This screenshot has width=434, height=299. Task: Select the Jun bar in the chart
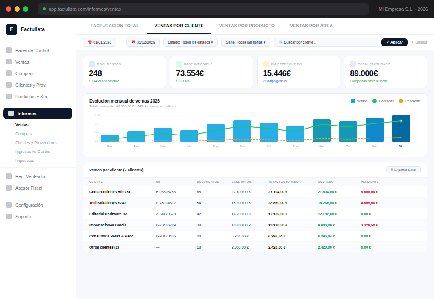[242, 131]
